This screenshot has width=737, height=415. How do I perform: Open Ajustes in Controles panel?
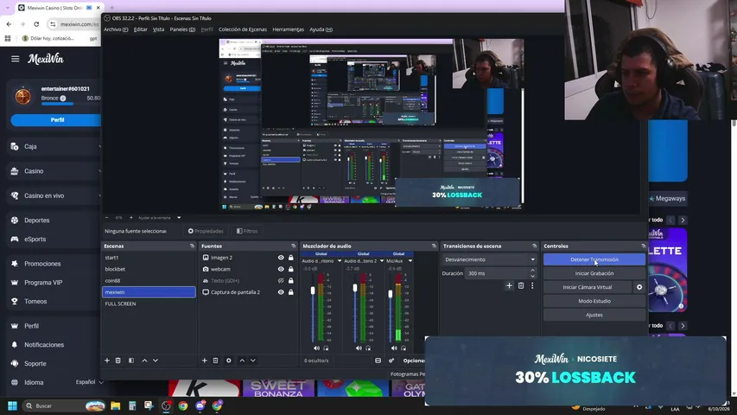tap(594, 315)
